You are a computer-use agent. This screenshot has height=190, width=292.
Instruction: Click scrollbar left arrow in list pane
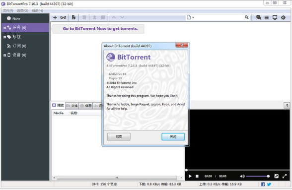coord(54,178)
